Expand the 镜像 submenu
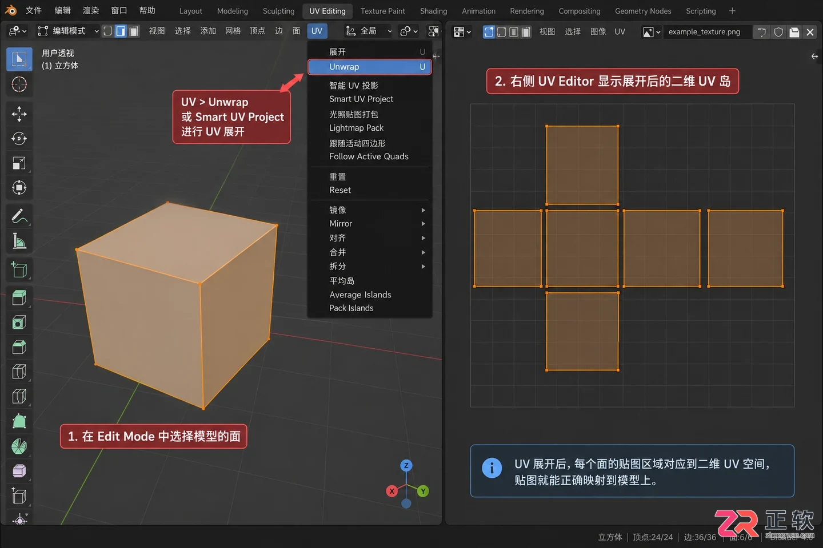This screenshot has width=823, height=548. 370,210
